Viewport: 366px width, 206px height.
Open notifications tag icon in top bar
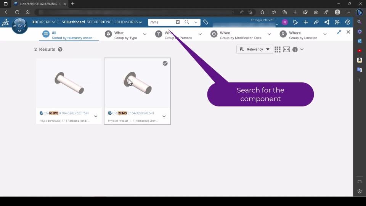tap(295, 22)
